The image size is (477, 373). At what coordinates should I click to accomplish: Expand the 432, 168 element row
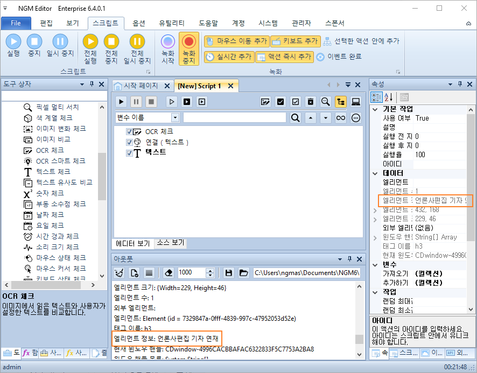375,210
